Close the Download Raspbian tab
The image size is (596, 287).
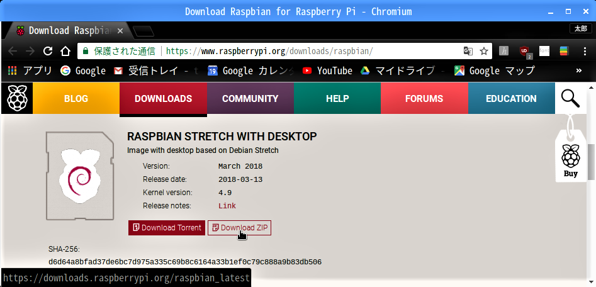[120, 31]
